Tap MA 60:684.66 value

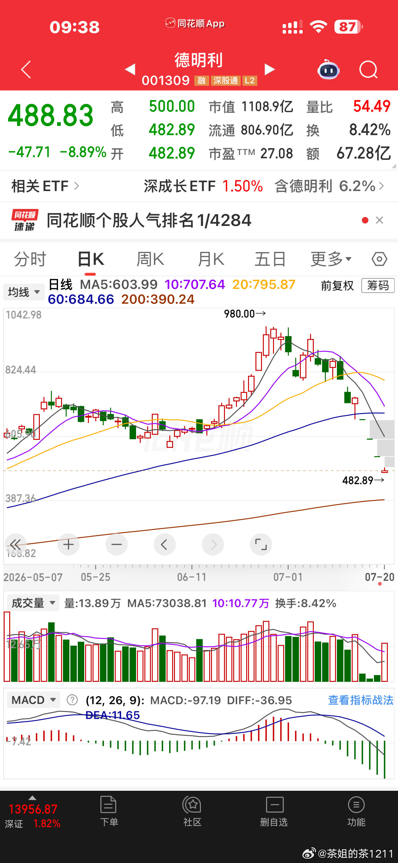click(81, 299)
